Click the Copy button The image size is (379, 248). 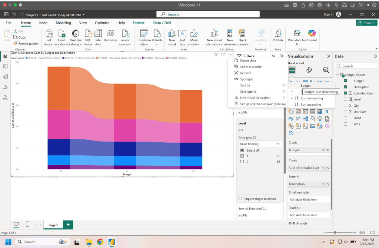coord(20,37)
